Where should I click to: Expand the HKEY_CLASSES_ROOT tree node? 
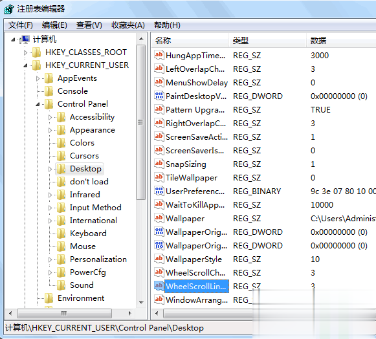(25, 52)
